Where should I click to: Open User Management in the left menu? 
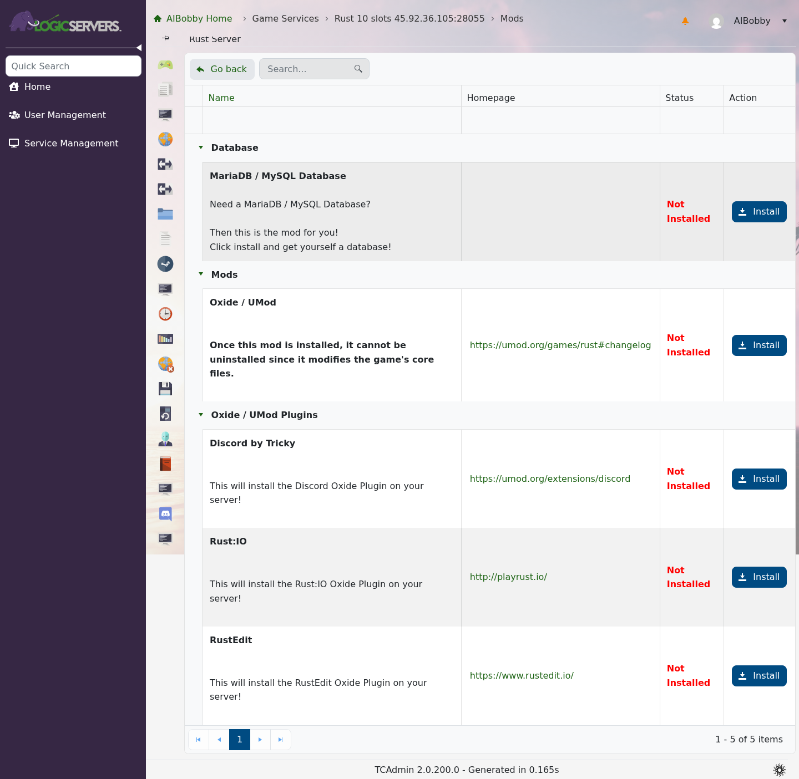point(57,115)
